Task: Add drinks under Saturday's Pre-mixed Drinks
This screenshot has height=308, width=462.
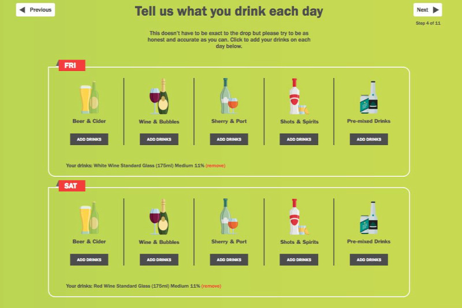Action: [x=369, y=259]
